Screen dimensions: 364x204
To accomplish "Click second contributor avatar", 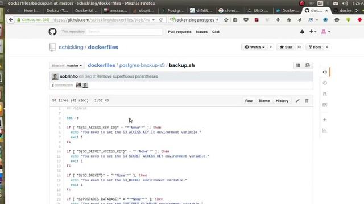I will [x=85, y=85].
